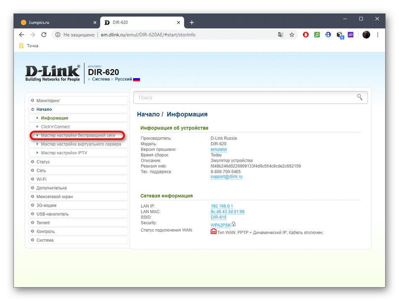Open the Click'n'Connect submenu item
The image size is (399, 301).
(78, 127)
